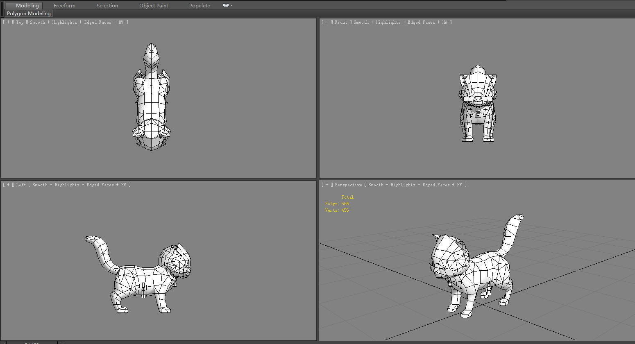
Task: Click the Perspective viewport name label
Action: click(x=348, y=185)
